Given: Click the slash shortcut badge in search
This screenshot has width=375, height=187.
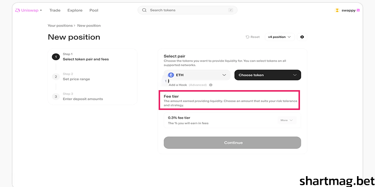Looking at the screenshot, I should tap(230, 10).
